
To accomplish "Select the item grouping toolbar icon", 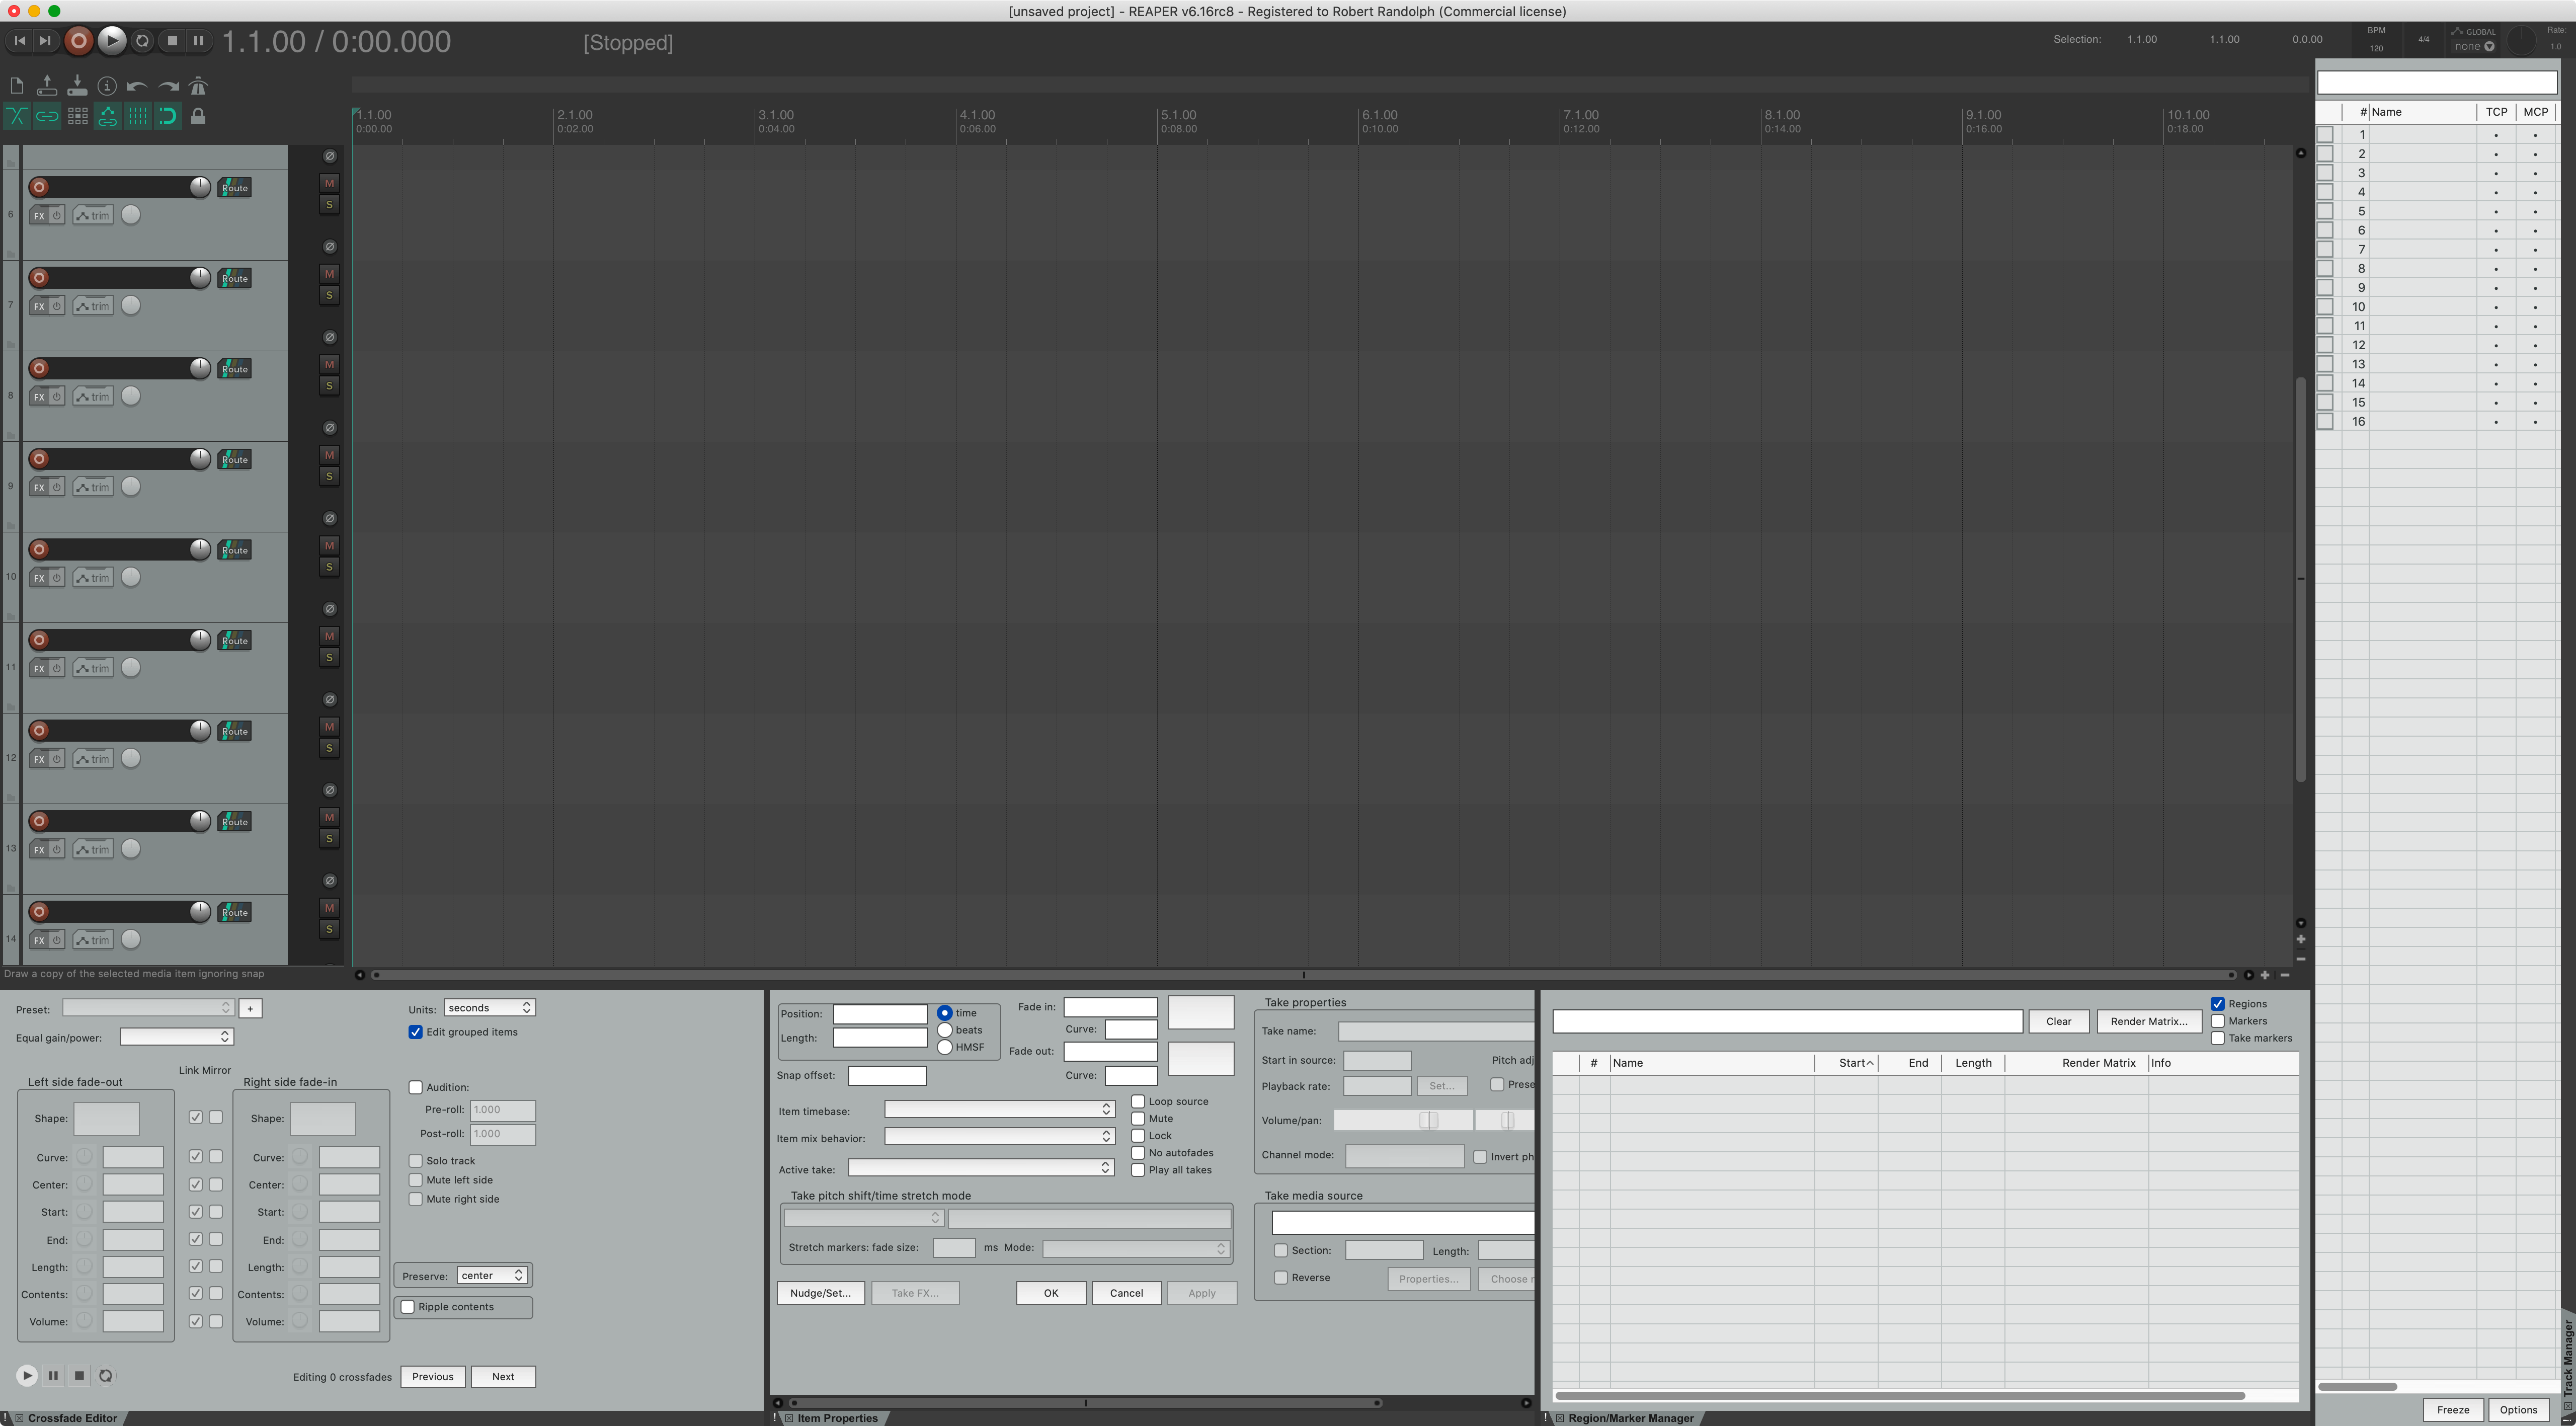I will coord(47,116).
